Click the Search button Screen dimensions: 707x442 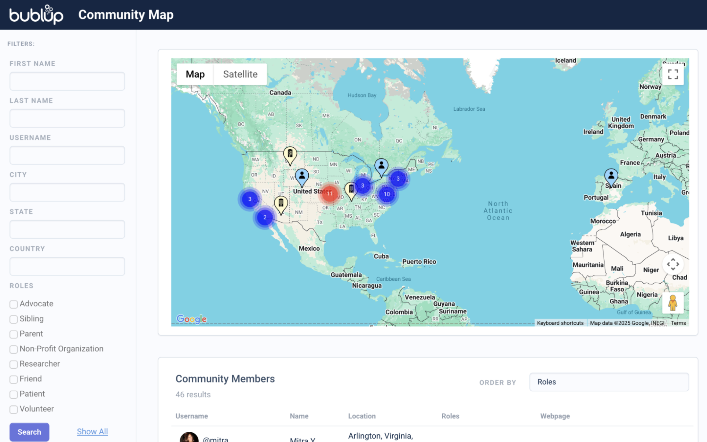click(x=29, y=432)
